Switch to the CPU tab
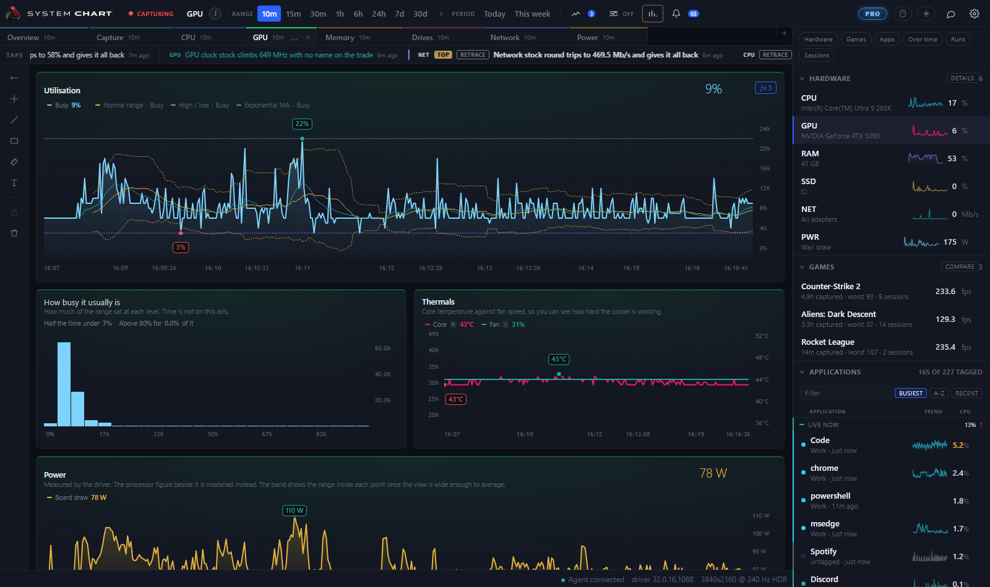The image size is (990, 587). click(x=209, y=37)
